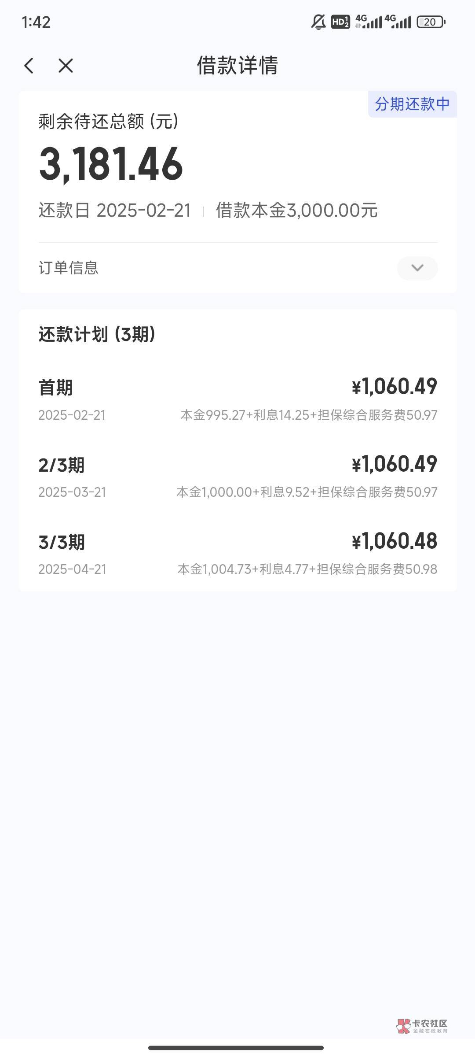Image resolution: width=475 pixels, height=1057 pixels.
Task: Tap the second 4G signal icon
Action: [398, 22]
